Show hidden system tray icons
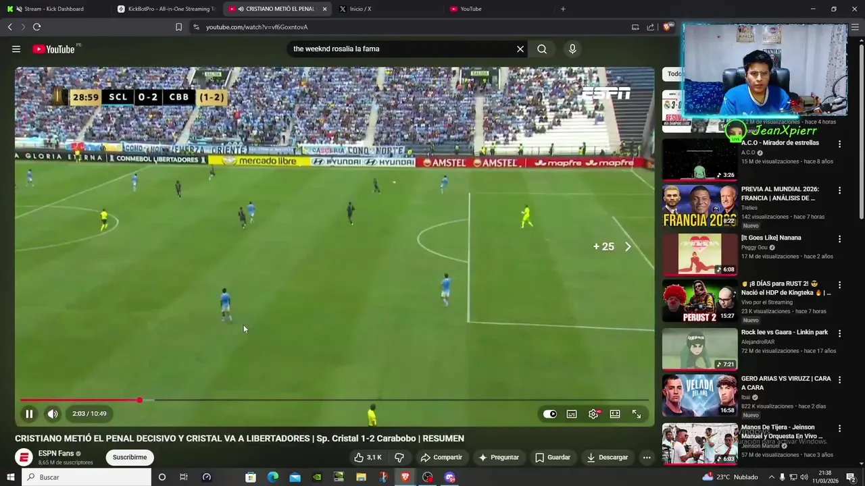Screen dimensions: 865x486 (x=771, y=477)
